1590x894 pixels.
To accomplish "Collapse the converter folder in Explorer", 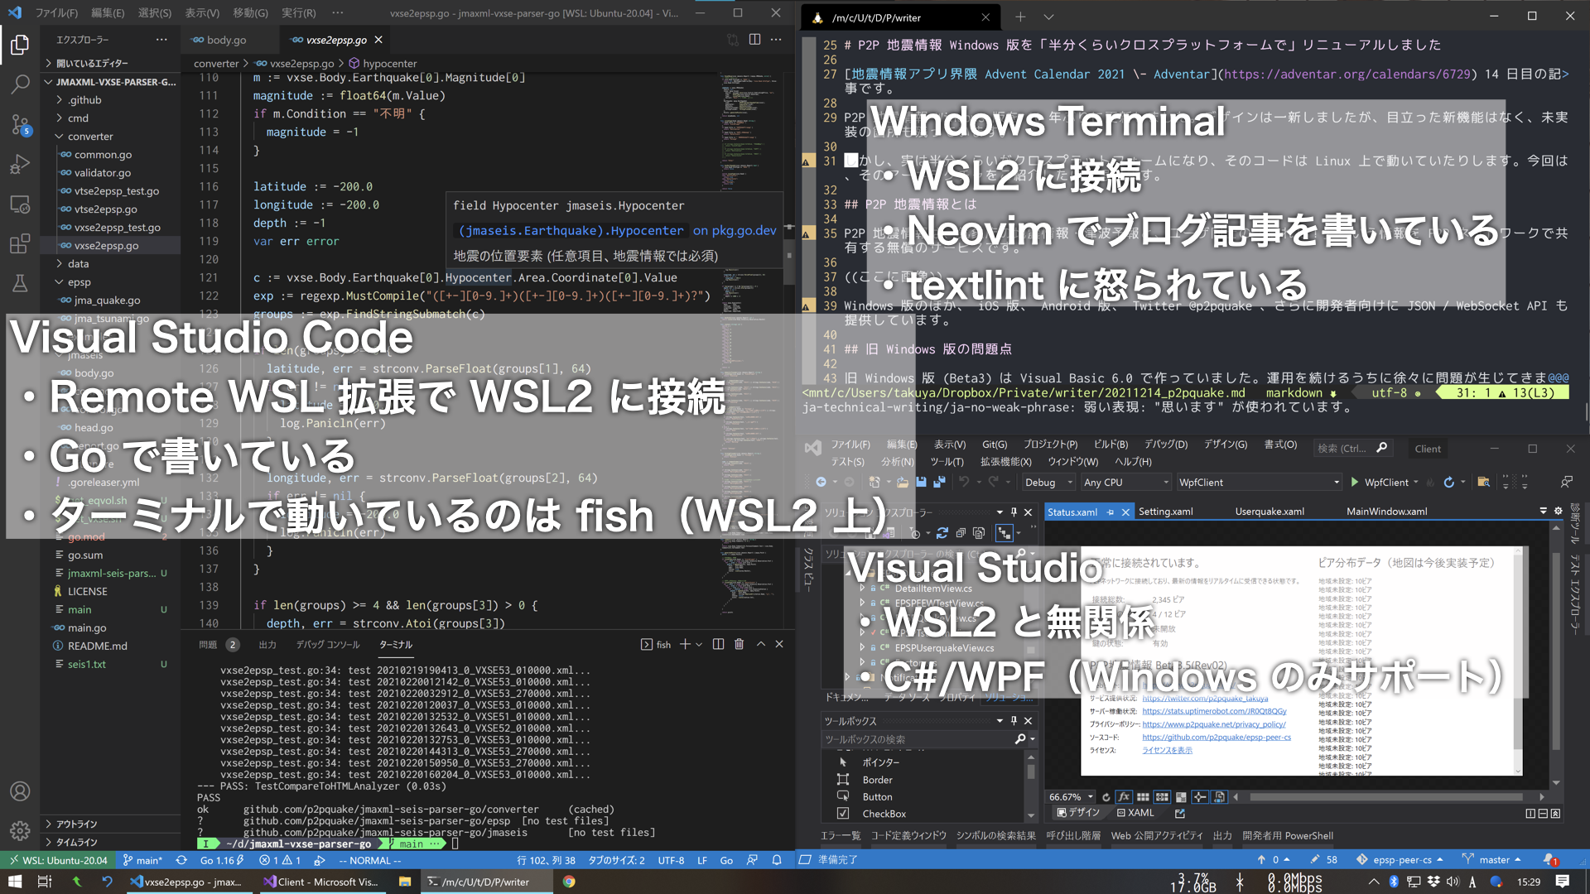I will coord(85,136).
